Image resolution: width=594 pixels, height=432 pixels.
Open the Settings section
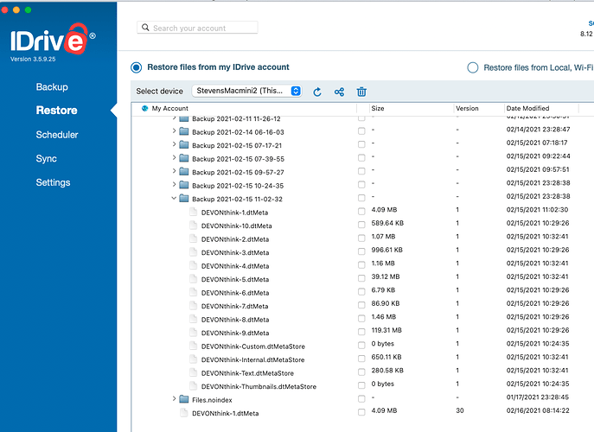53,182
